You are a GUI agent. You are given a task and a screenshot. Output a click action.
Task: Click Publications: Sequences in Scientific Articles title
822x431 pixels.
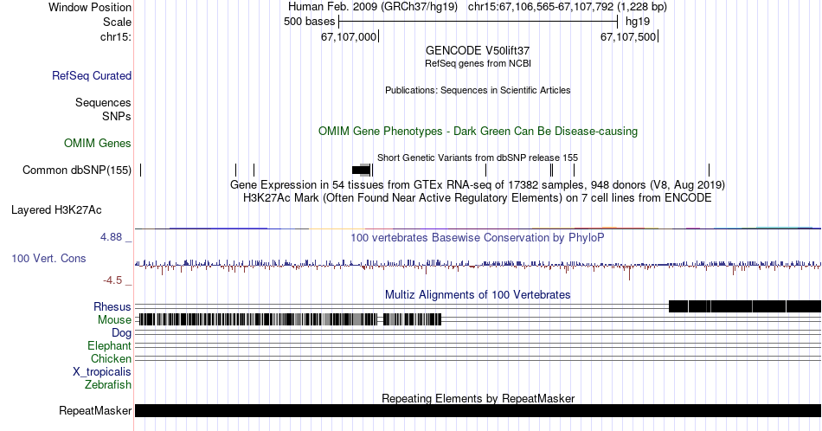pyautogui.click(x=478, y=90)
